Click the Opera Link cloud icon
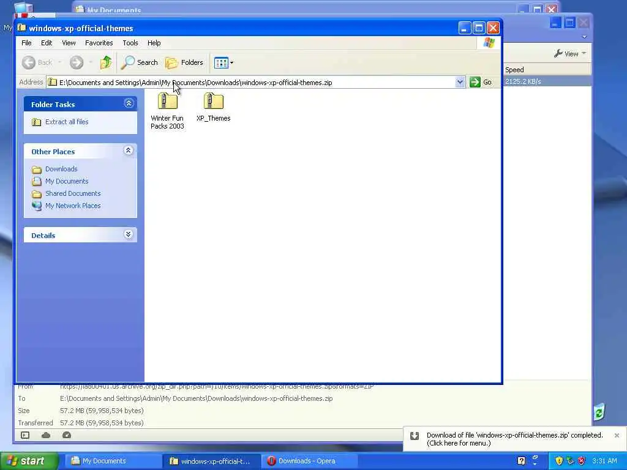 [46, 435]
